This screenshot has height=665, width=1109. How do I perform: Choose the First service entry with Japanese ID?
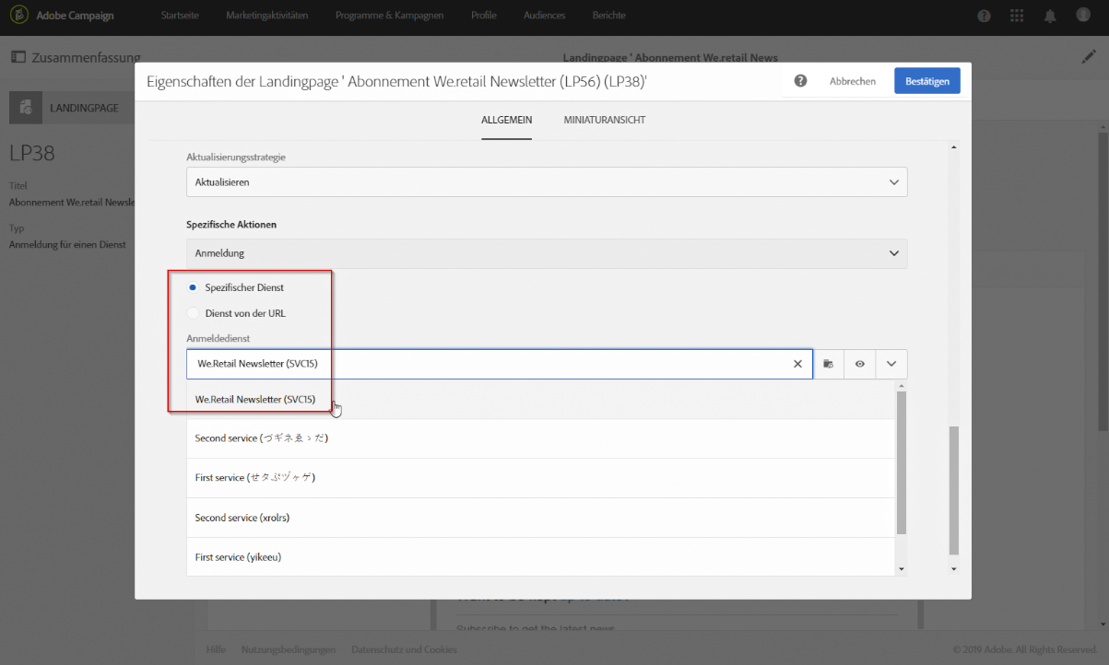tap(540, 478)
